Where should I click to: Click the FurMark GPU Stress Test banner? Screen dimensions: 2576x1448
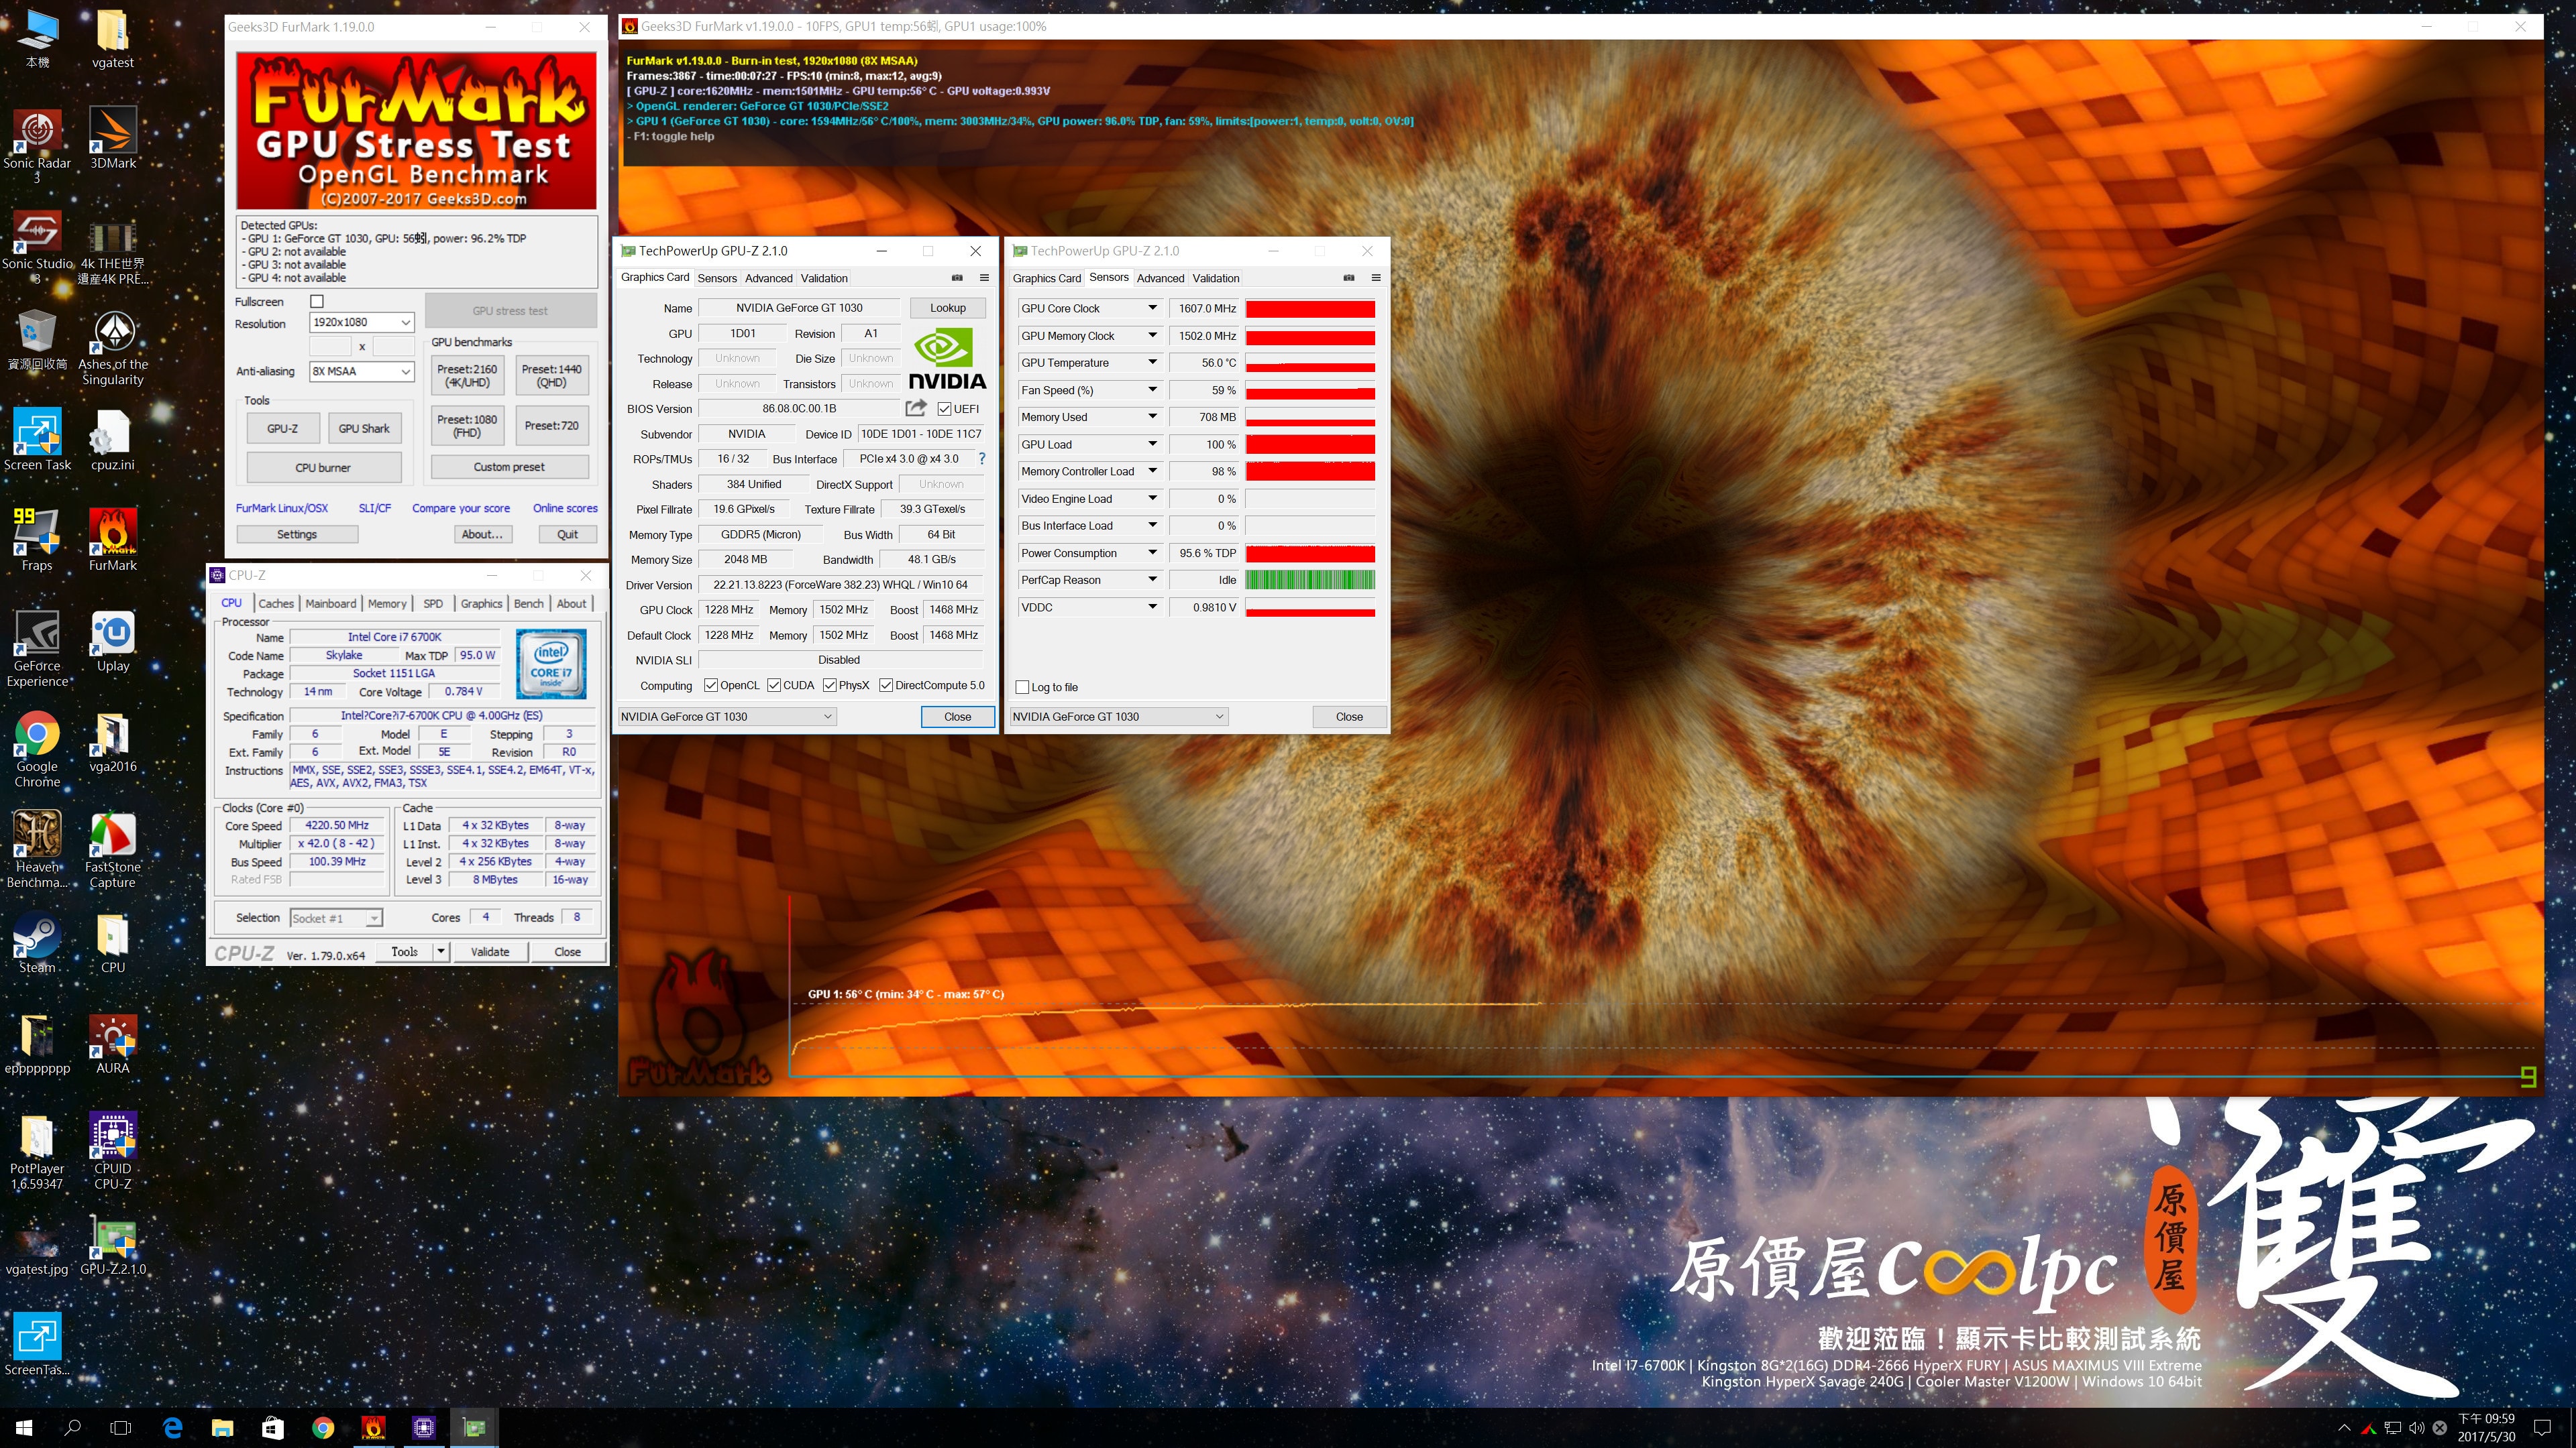(416, 130)
